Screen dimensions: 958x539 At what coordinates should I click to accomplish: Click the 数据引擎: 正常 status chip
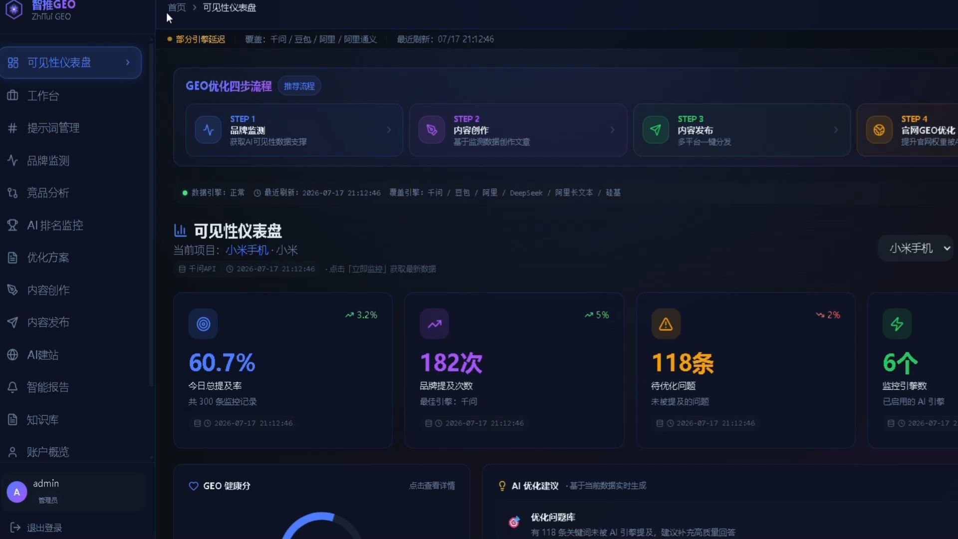[214, 193]
